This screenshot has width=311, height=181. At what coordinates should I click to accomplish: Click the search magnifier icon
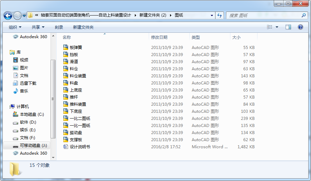[304, 15]
